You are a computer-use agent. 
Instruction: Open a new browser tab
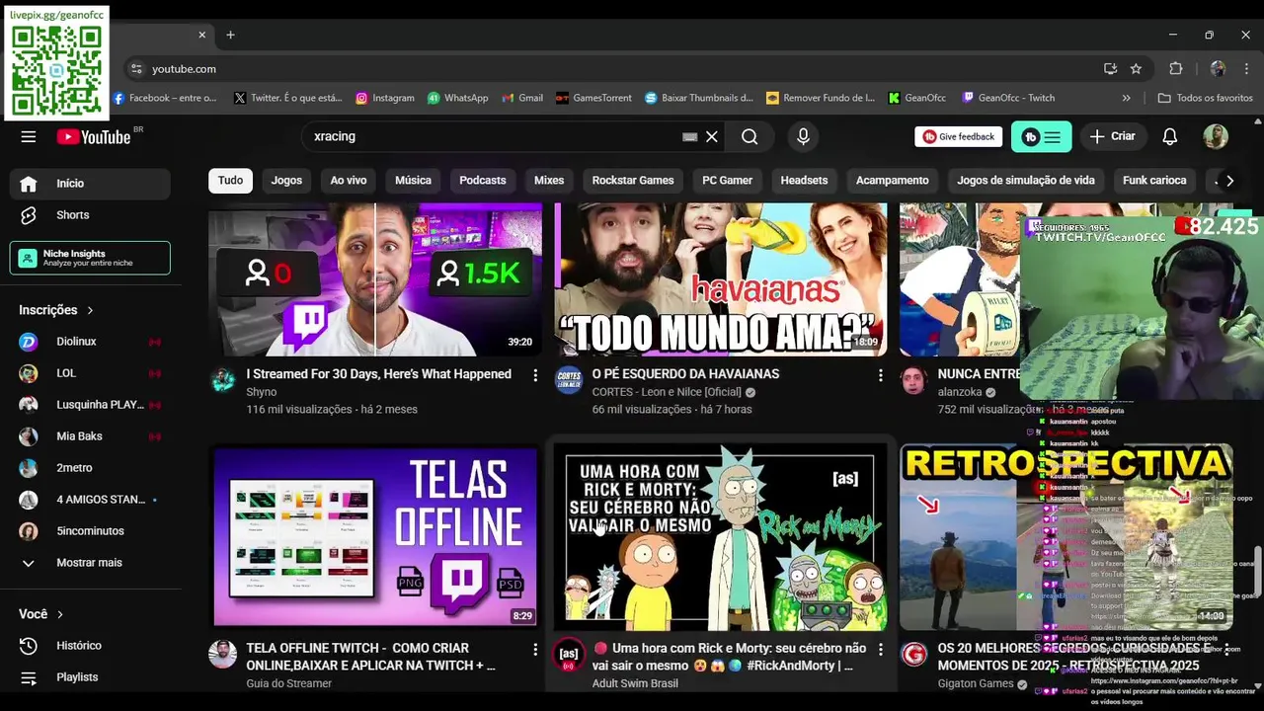(x=230, y=35)
